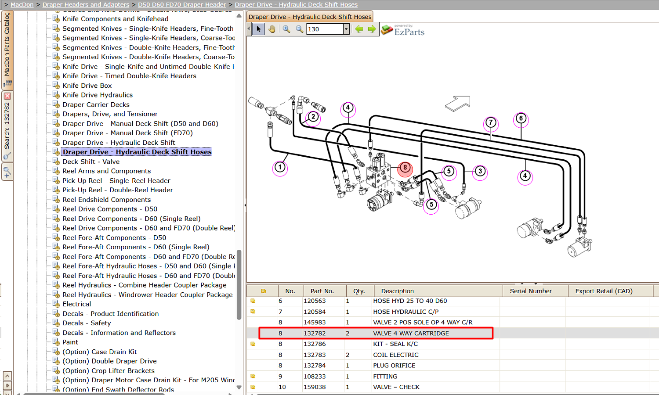659x395 pixels.
Task: Activate the hand pan tool
Action: [272, 29]
